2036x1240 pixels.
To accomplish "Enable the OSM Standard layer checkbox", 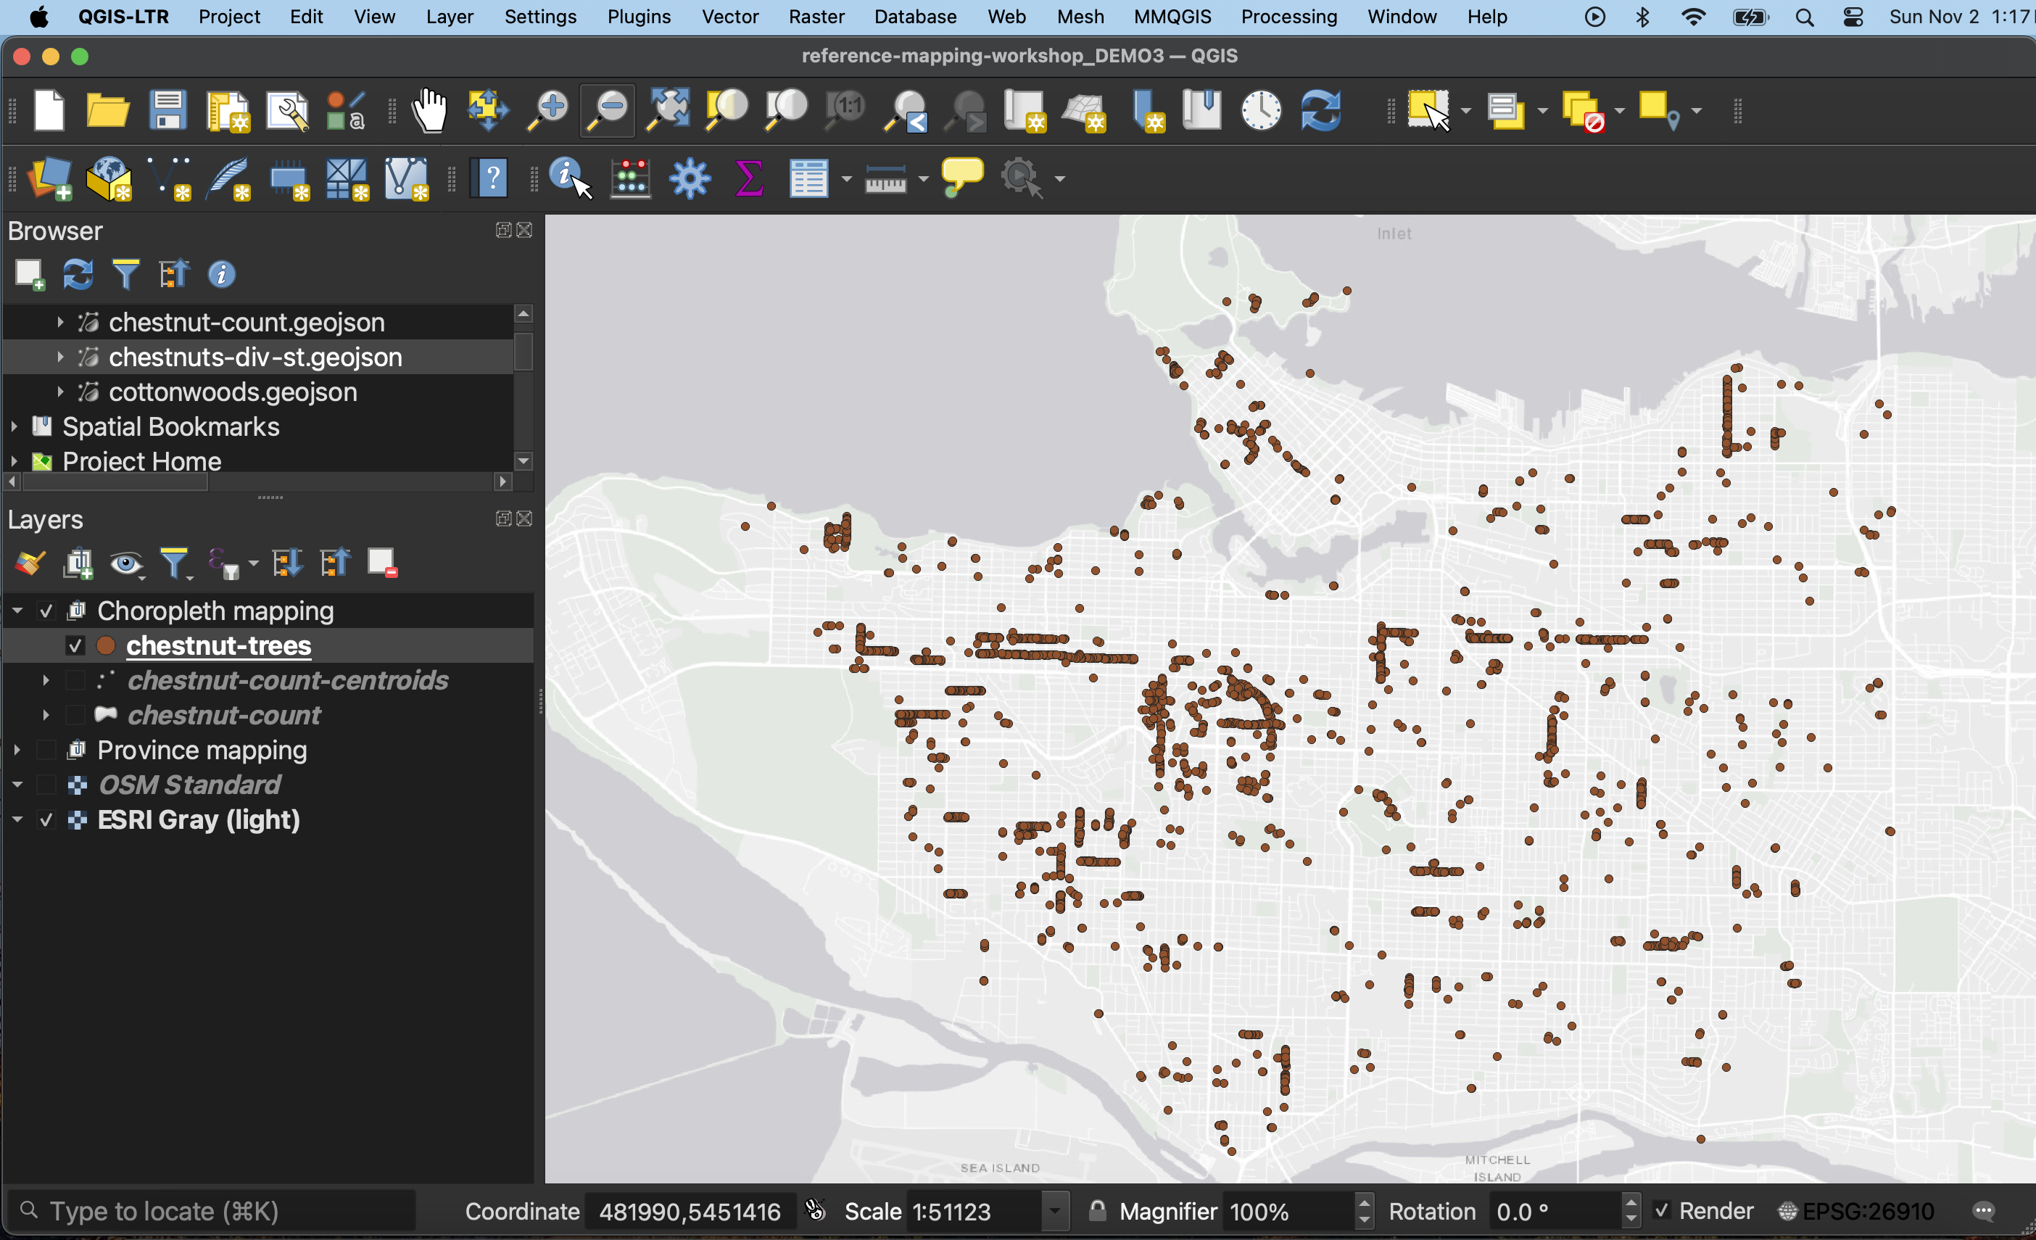I will 47,785.
